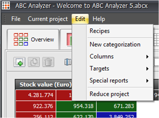Click the red cell showing 4.281.774
This screenshot has height=118, width=159.
point(36,95)
